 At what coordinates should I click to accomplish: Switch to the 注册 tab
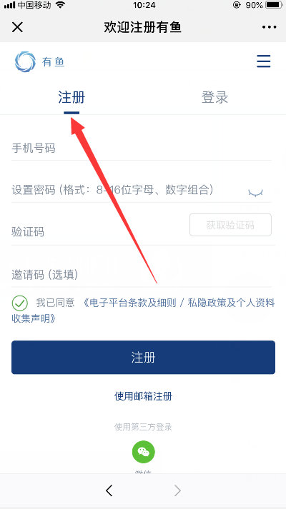(x=71, y=97)
